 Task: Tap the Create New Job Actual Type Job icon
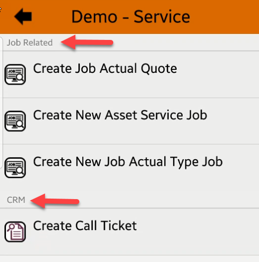click(15, 168)
